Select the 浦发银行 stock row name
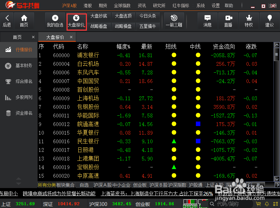This screenshot has height=208, width=280. pyautogui.click(x=88, y=55)
